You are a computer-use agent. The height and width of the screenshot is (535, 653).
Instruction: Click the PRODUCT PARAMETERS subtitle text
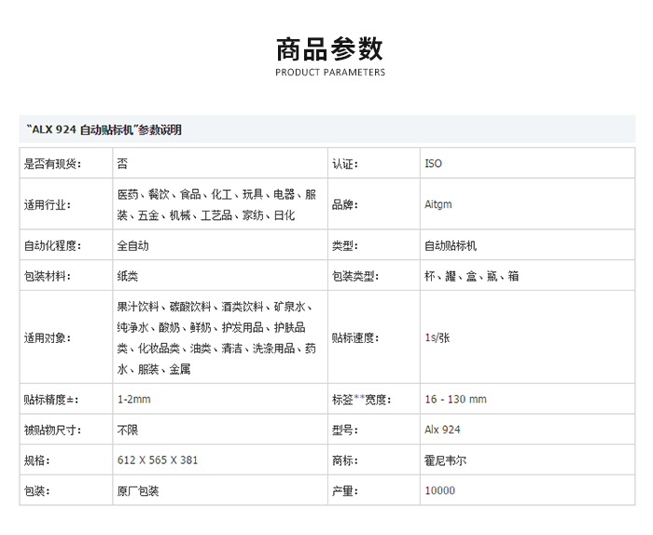329,73
